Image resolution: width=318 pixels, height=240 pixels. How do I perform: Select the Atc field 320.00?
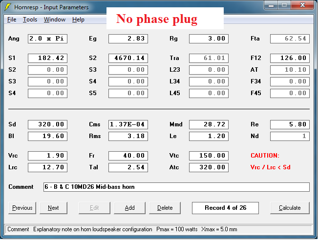click(209, 167)
